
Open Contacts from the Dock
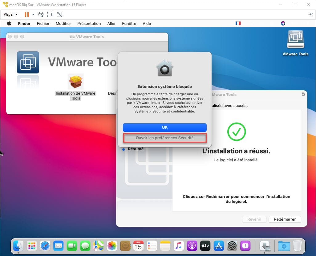point(125,246)
